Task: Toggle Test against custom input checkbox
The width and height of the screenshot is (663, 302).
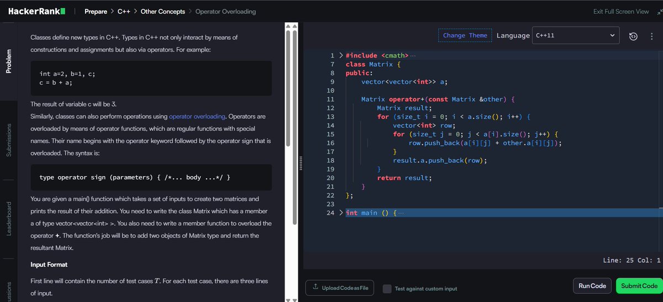Action: (x=387, y=288)
